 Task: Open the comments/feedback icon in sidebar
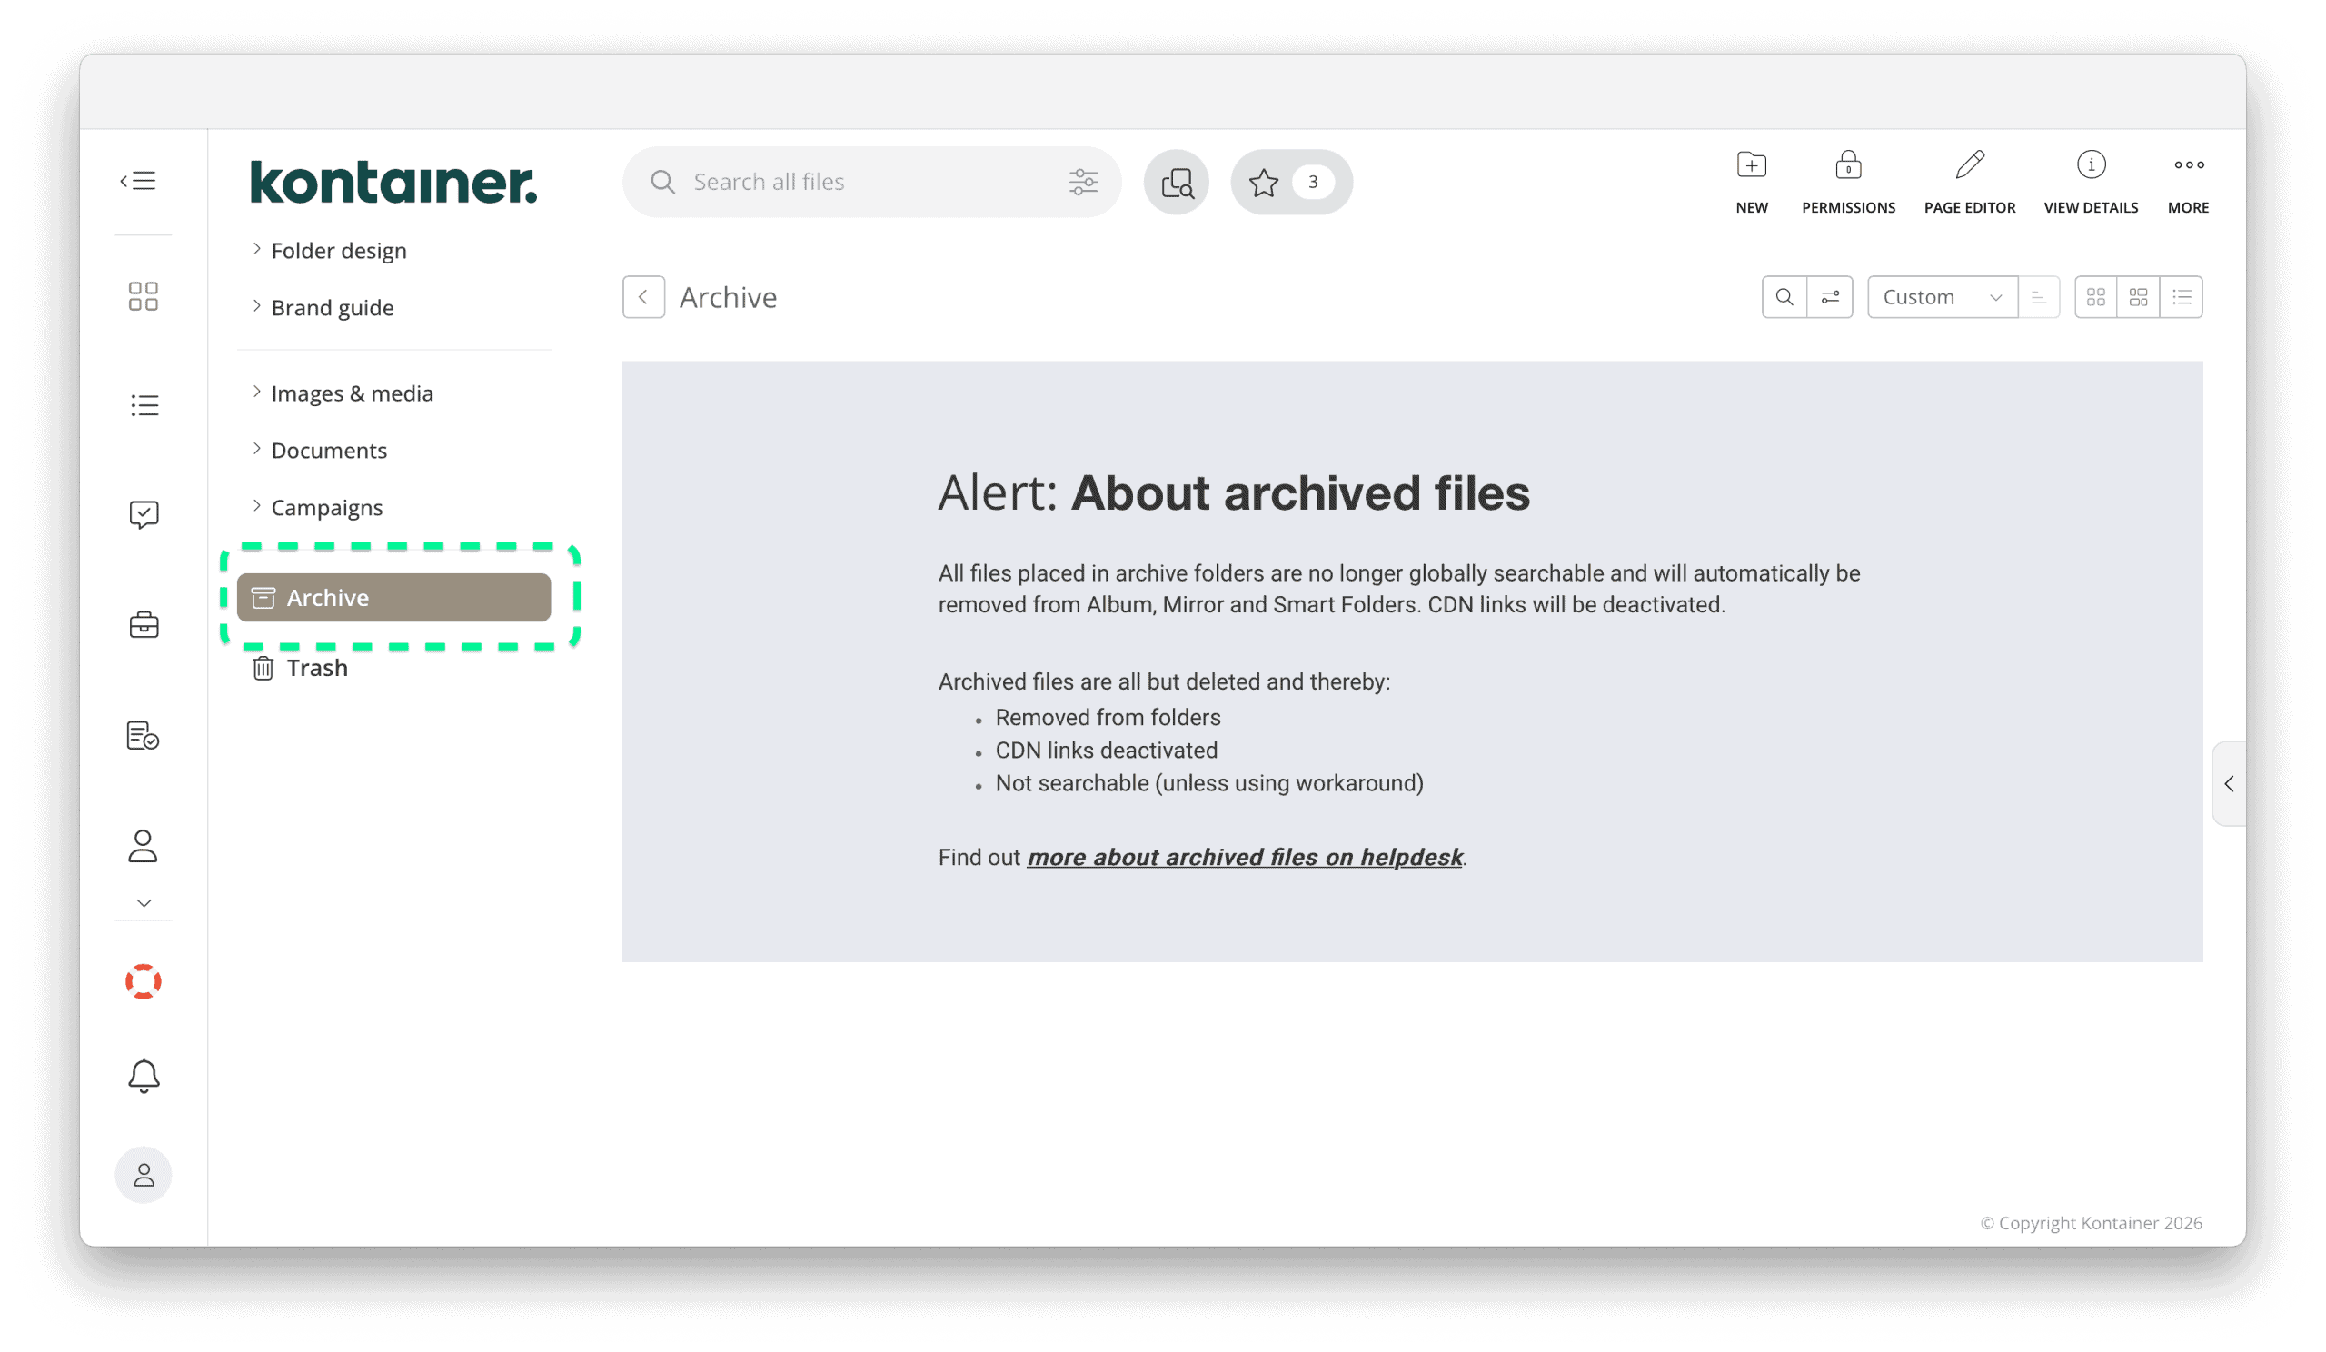[x=143, y=514]
